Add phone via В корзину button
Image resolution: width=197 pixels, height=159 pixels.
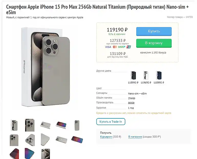pyautogui.click(x=154, y=43)
